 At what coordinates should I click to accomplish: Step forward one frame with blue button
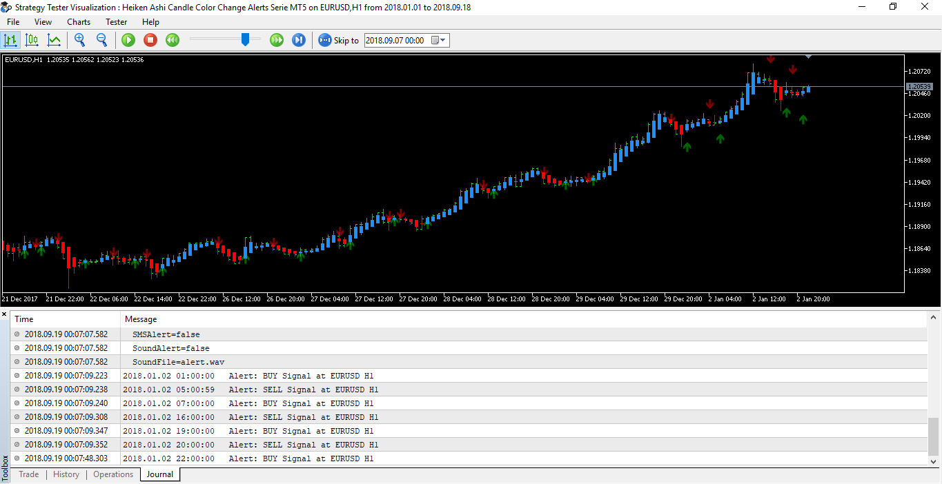click(299, 40)
